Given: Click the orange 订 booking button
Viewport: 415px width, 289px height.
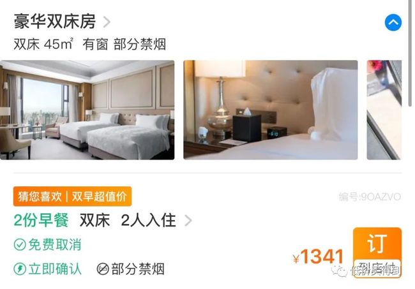Looking at the screenshot, I should pyautogui.click(x=377, y=253).
